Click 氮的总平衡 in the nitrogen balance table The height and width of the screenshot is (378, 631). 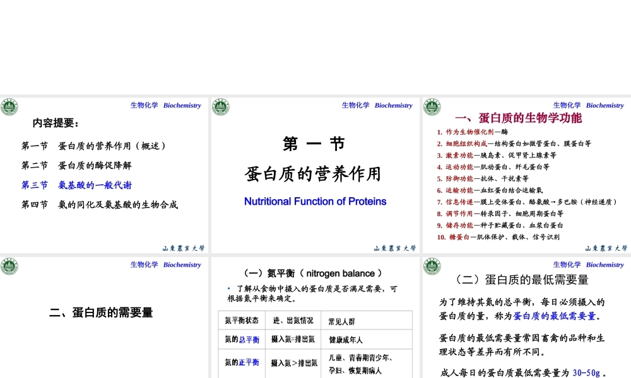[x=242, y=340]
